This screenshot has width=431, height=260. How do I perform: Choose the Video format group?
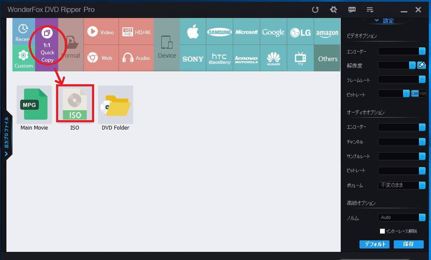tap(101, 32)
